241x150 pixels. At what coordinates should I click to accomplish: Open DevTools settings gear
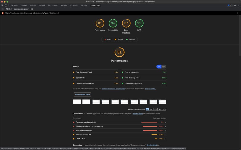pos(235,5)
